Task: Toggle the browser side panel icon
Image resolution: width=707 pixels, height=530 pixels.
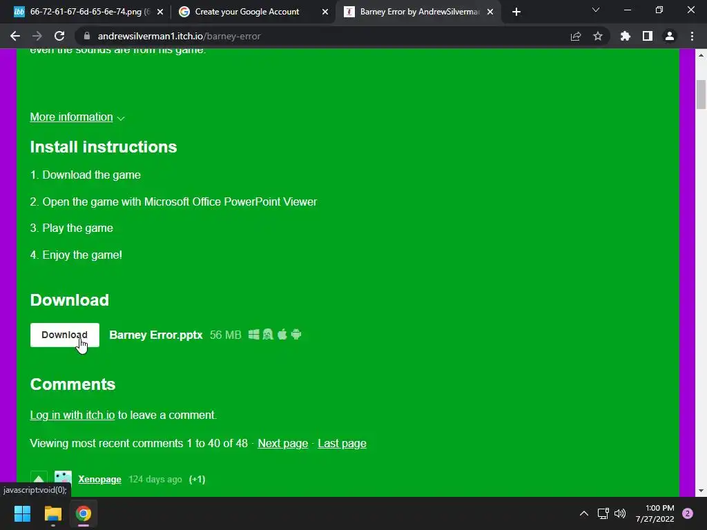Action: point(647,36)
